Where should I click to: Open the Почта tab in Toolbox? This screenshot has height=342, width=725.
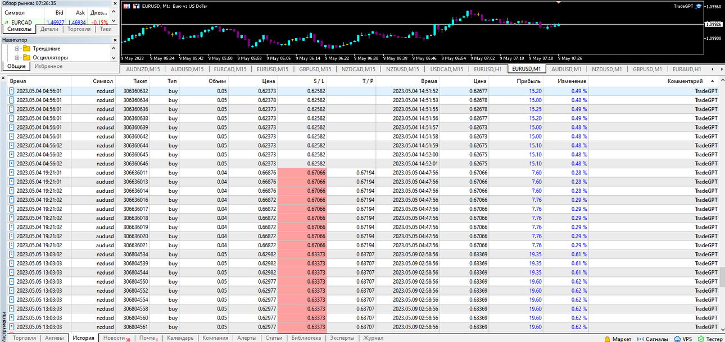[147, 338]
